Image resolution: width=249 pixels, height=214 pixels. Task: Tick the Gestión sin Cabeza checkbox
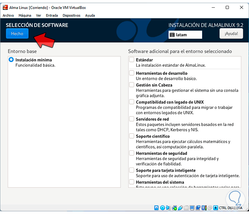click(x=131, y=85)
